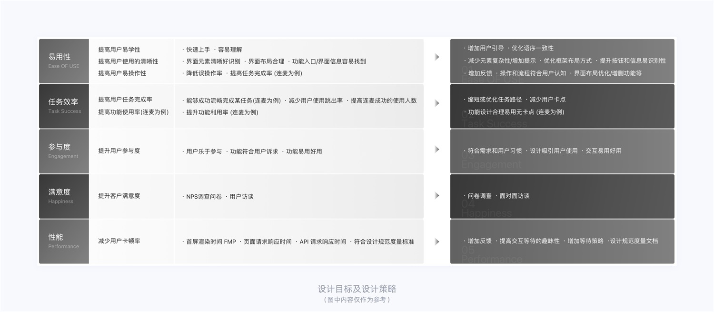Click the 提升用户参与度 goal text

pyautogui.click(x=119, y=151)
